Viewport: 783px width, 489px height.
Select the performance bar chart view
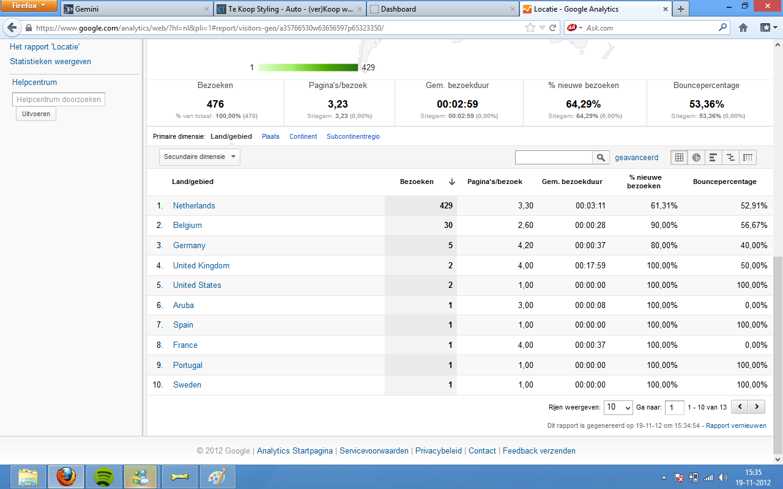pos(713,158)
